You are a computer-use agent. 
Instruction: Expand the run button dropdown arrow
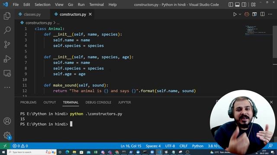pos(240,14)
